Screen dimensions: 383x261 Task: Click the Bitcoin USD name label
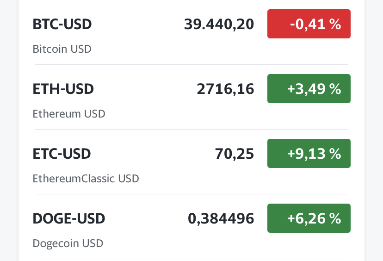click(x=62, y=49)
